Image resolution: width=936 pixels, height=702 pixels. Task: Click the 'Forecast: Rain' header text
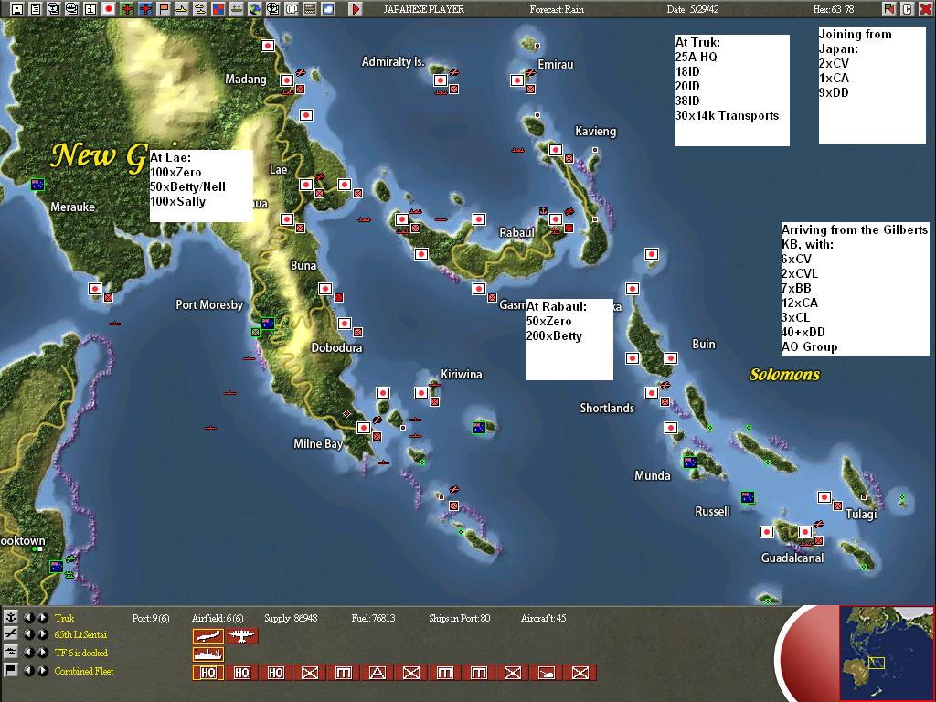557,9
